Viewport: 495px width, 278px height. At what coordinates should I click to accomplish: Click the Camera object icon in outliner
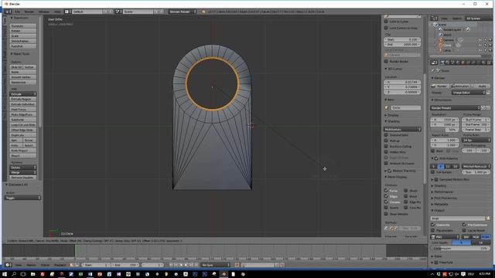click(441, 40)
